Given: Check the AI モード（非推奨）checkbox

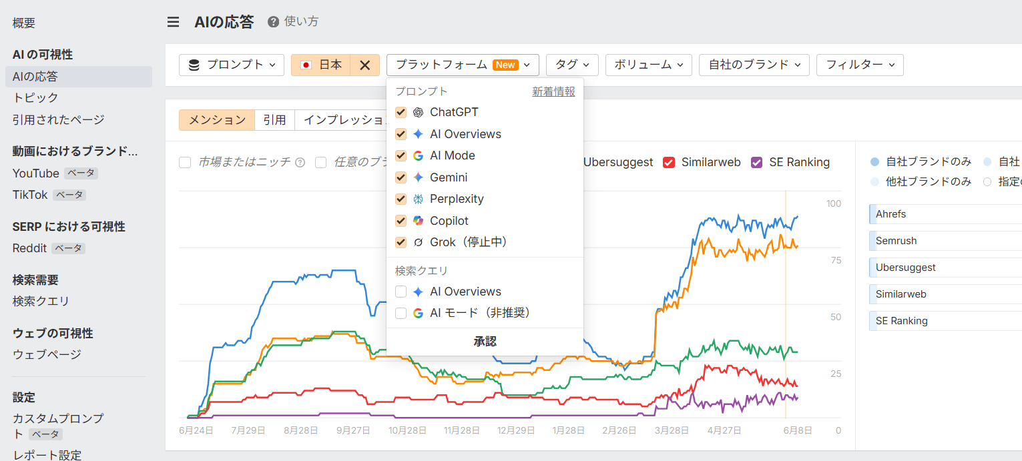Looking at the screenshot, I should pyautogui.click(x=401, y=313).
